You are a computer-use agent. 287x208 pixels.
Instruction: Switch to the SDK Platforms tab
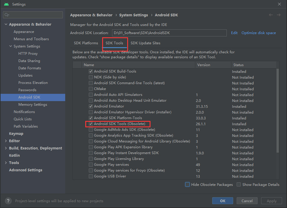tap(86, 43)
